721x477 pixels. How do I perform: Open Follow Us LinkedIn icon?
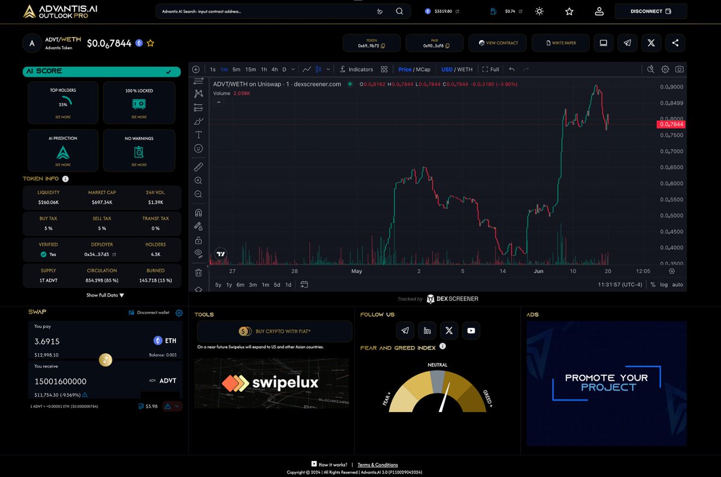pyautogui.click(x=427, y=330)
